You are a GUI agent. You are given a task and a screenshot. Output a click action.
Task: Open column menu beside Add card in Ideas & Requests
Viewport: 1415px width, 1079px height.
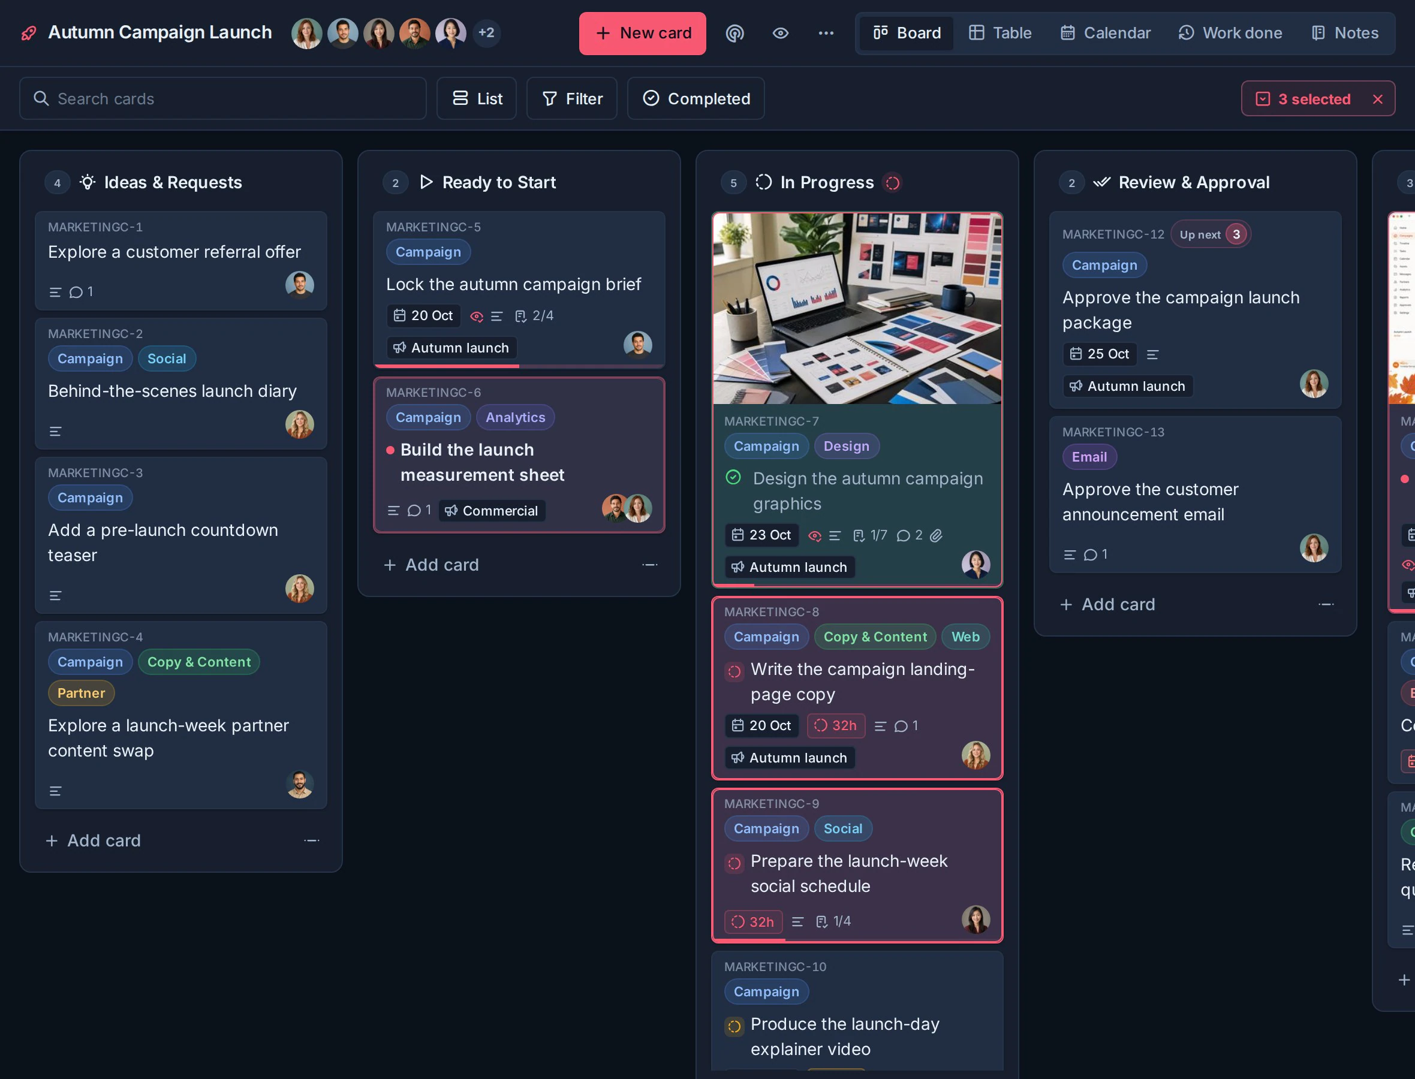[312, 840]
